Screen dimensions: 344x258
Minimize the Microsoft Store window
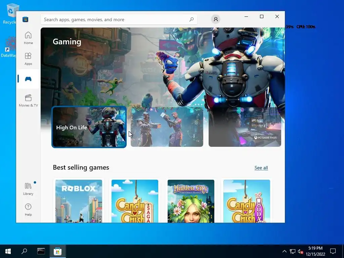point(246,16)
